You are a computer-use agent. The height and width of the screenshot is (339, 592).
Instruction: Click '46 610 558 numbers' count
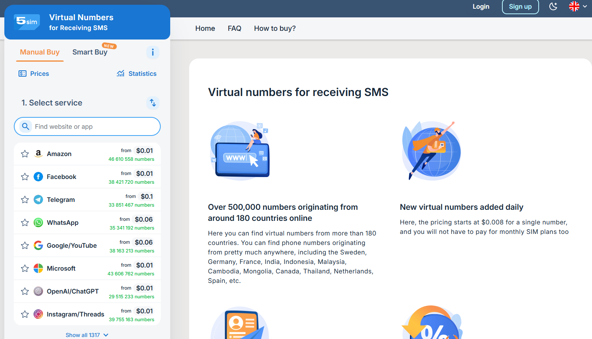[x=132, y=159]
